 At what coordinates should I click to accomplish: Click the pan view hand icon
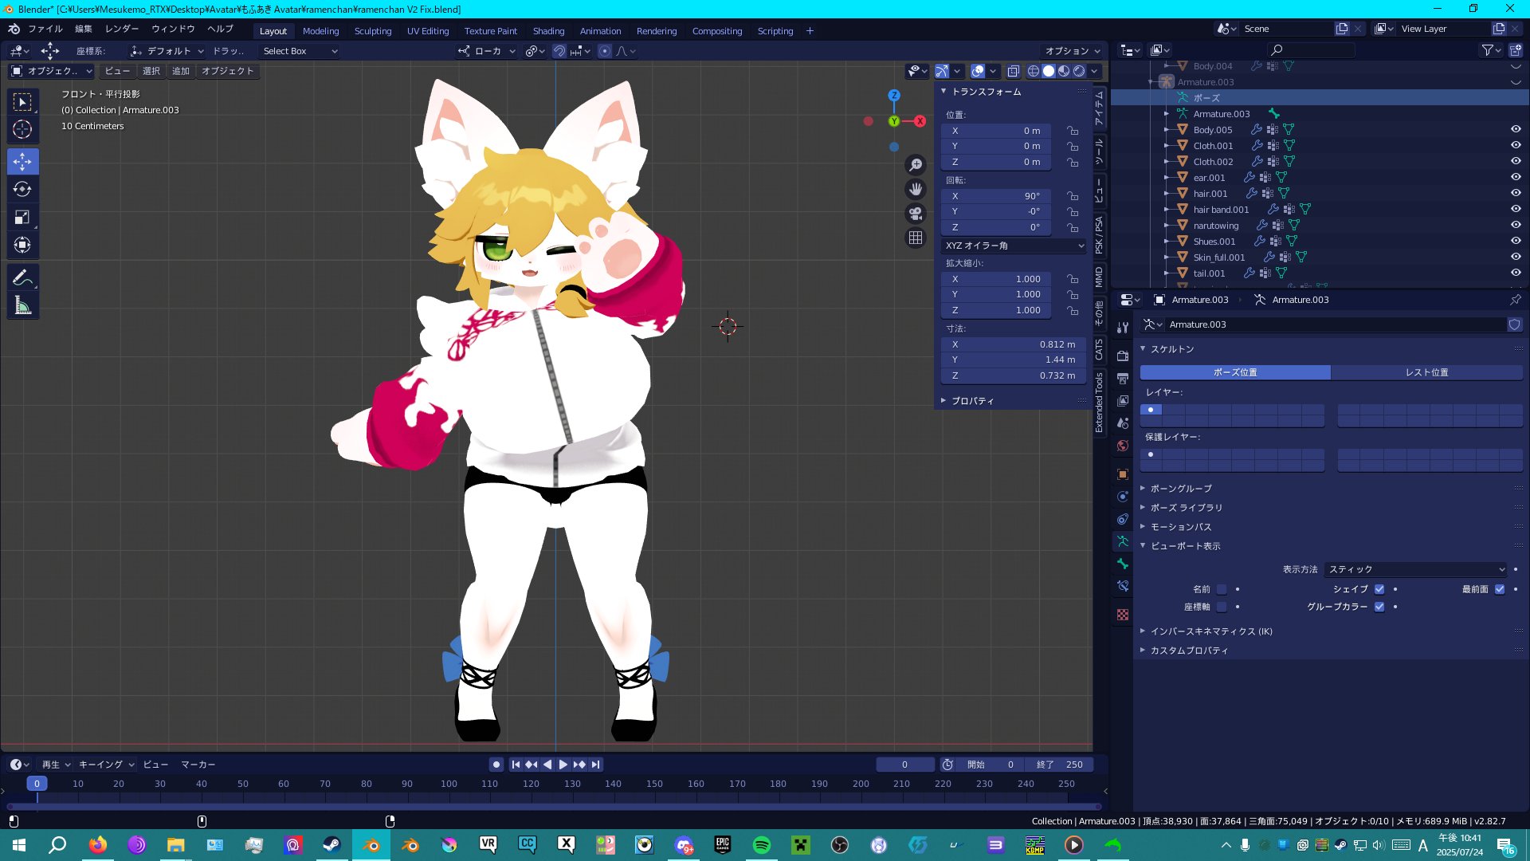pos(916,189)
